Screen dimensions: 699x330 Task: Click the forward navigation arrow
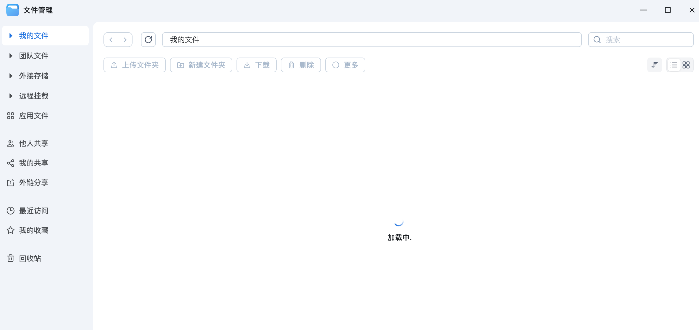(125, 40)
